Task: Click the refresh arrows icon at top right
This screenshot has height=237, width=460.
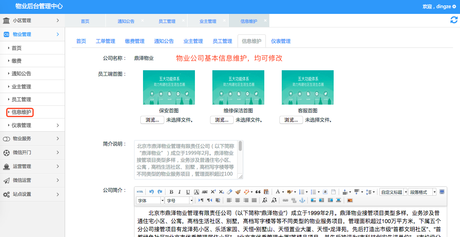Action: pos(454,20)
